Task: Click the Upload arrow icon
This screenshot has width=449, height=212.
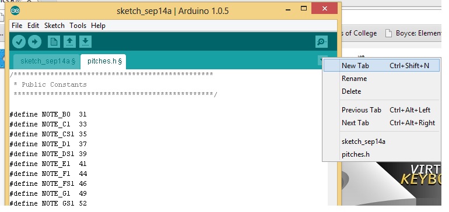Action: point(34,42)
